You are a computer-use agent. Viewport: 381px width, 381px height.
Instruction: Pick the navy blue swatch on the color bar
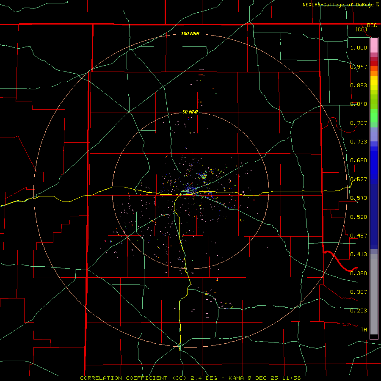click(x=374, y=216)
